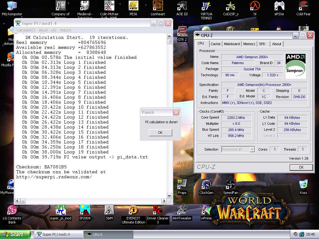Open Super PI About menu
The width and height of the screenshot is (319, 239).
pos(47,30)
